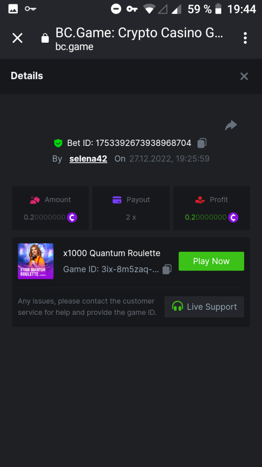Screen dimensions: 262x467
Task: Copy the Bet ID number
Action: (202, 143)
